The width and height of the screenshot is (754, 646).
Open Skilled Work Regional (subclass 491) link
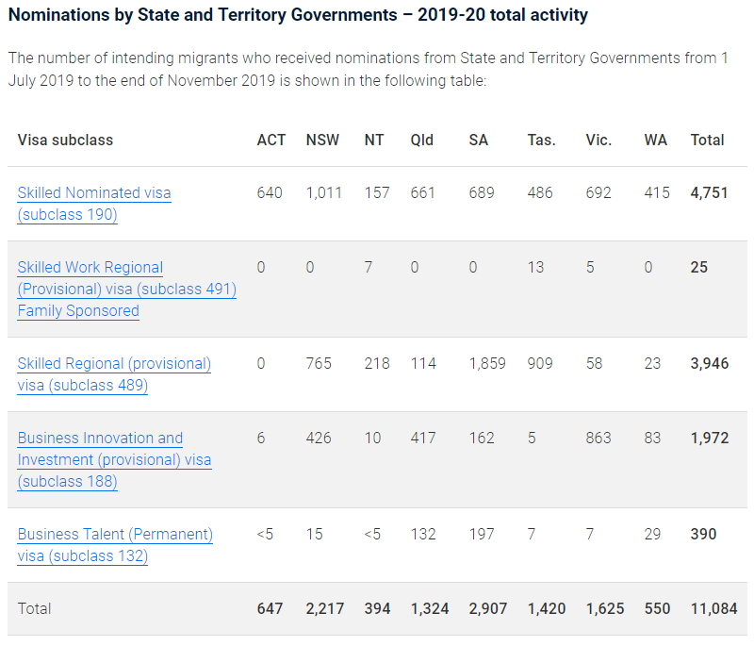(126, 290)
